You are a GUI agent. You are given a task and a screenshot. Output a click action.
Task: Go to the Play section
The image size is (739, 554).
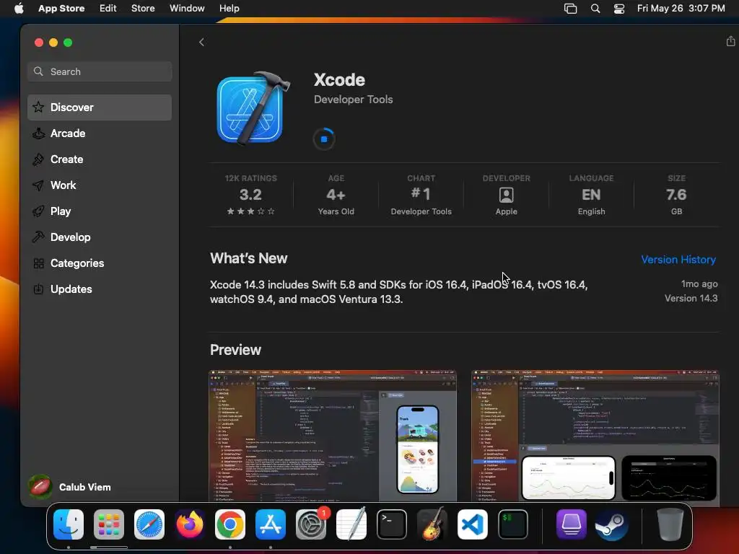pos(100,211)
